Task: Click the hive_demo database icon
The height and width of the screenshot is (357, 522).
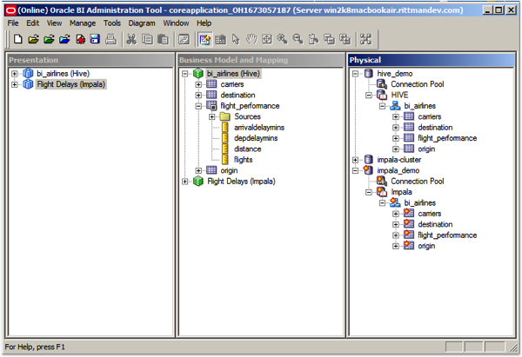Action: (368, 73)
